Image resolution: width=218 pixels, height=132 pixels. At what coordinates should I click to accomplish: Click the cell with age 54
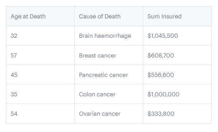tap(40, 114)
